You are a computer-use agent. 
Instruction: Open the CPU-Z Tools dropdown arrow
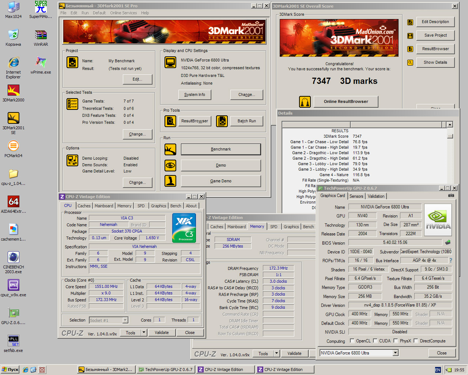click(144, 333)
